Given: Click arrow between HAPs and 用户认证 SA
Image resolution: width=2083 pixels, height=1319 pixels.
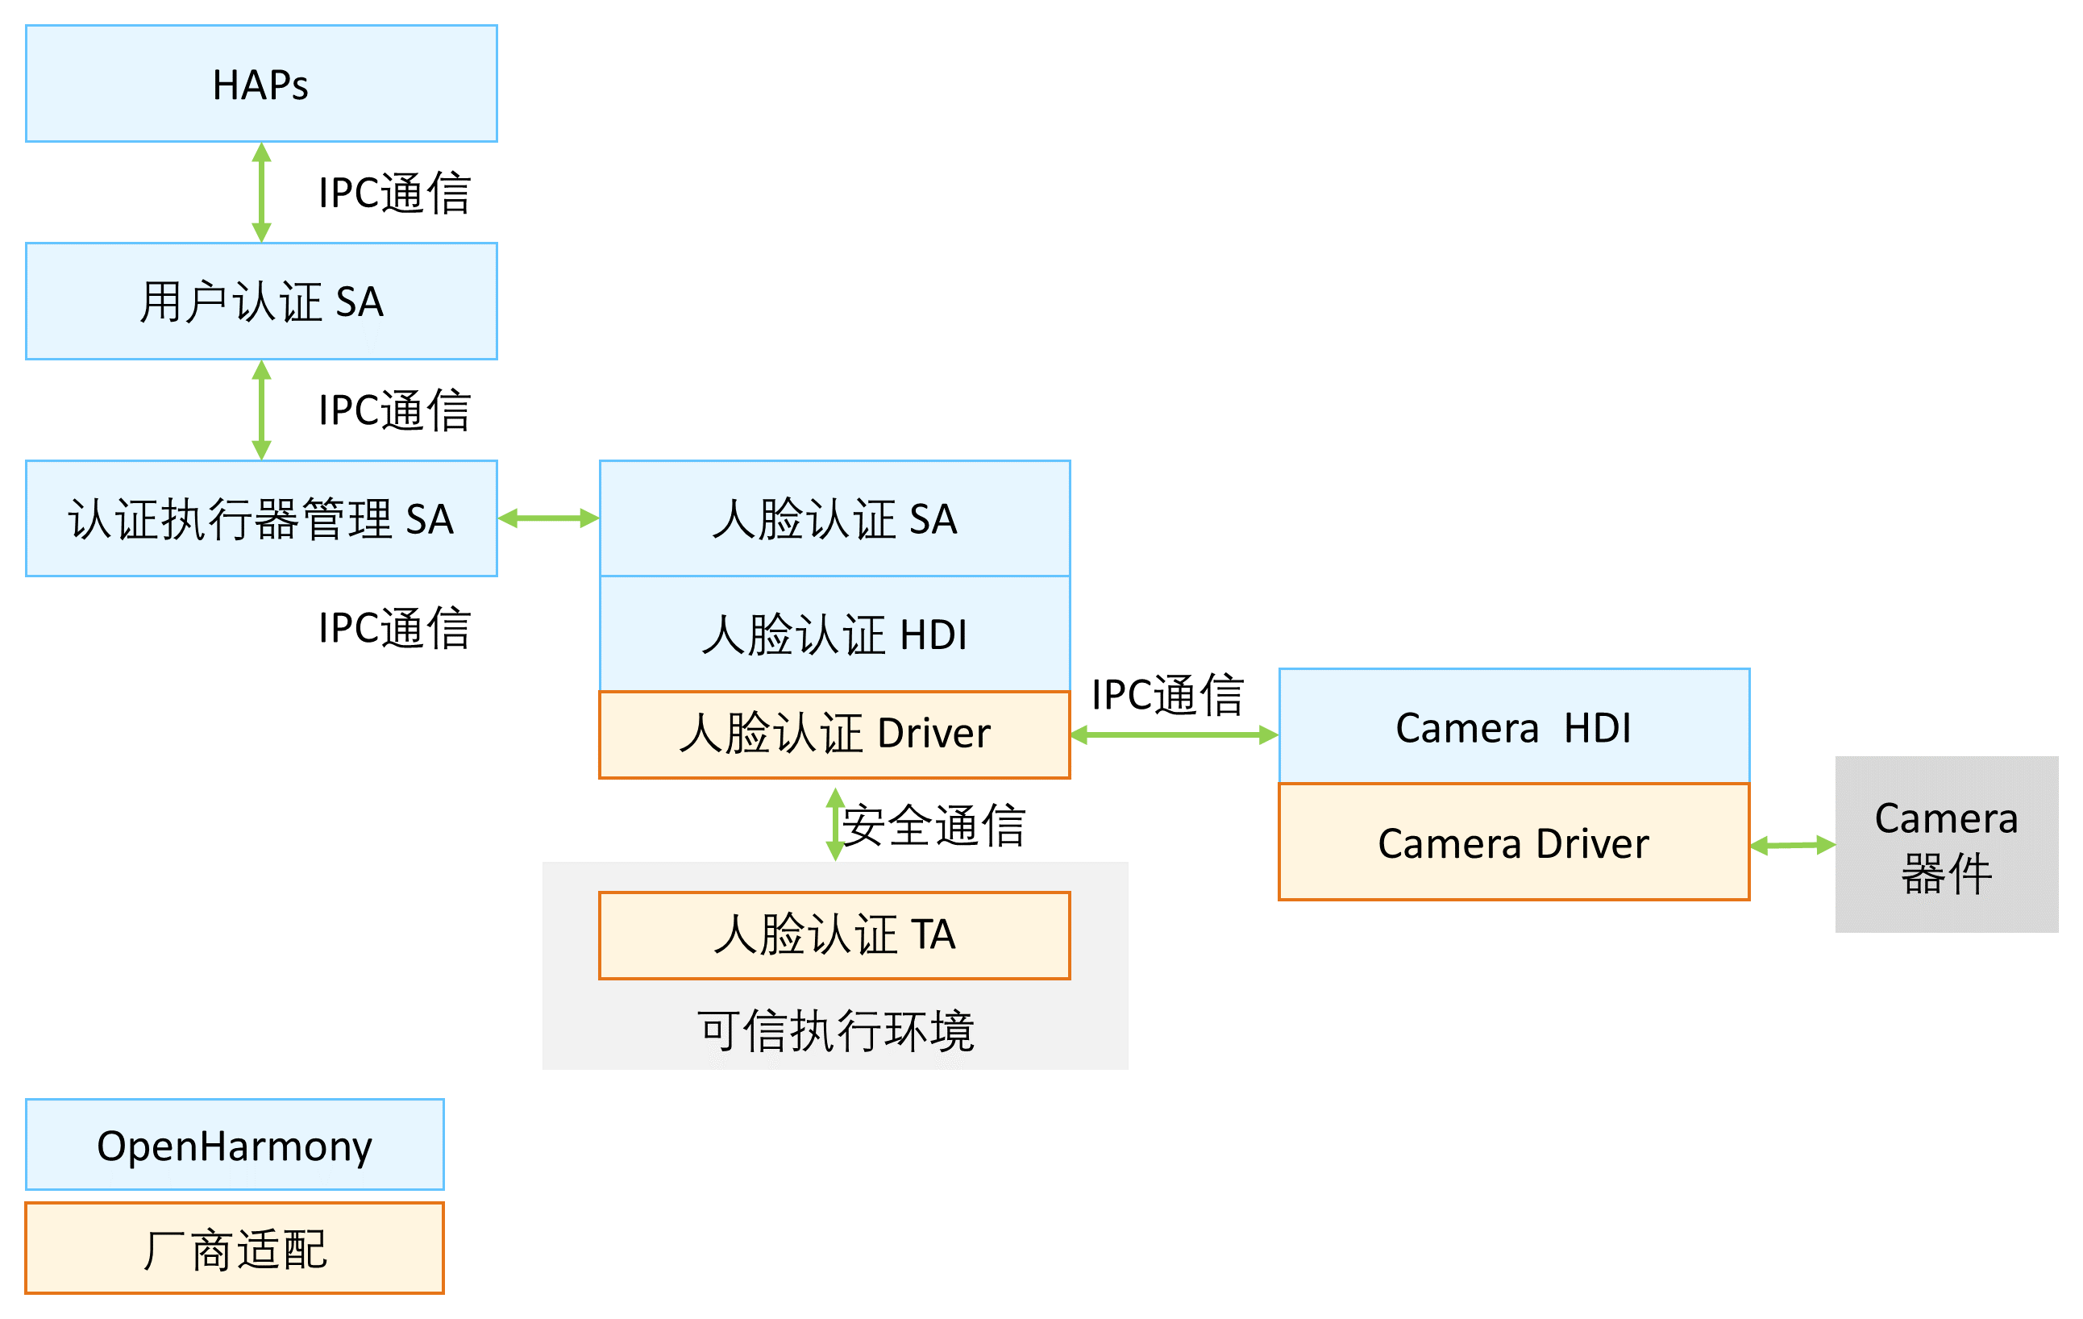Looking at the screenshot, I should 261,192.
